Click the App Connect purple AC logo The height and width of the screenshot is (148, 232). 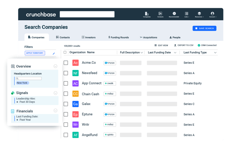76,84
